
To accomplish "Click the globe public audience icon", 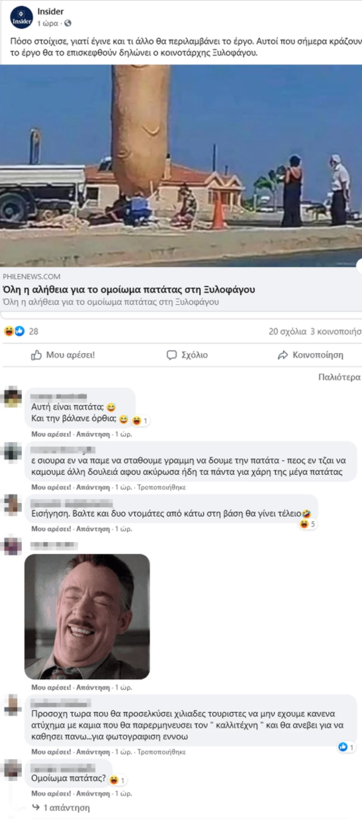I will point(68,23).
